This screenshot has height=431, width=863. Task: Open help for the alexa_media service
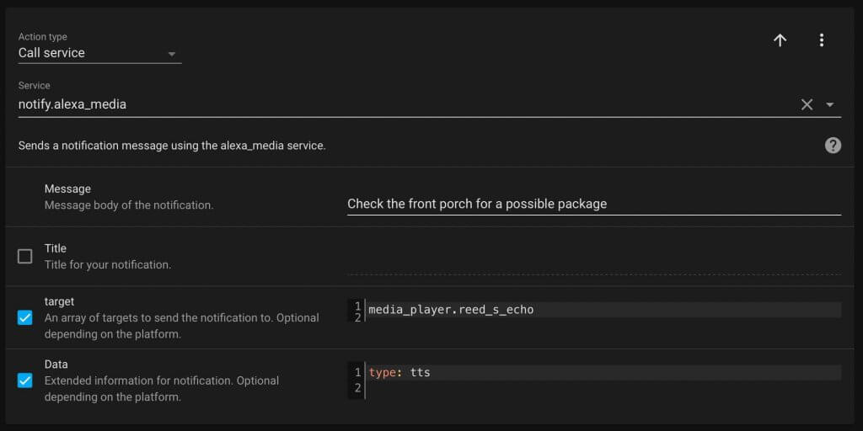[x=833, y=146]
